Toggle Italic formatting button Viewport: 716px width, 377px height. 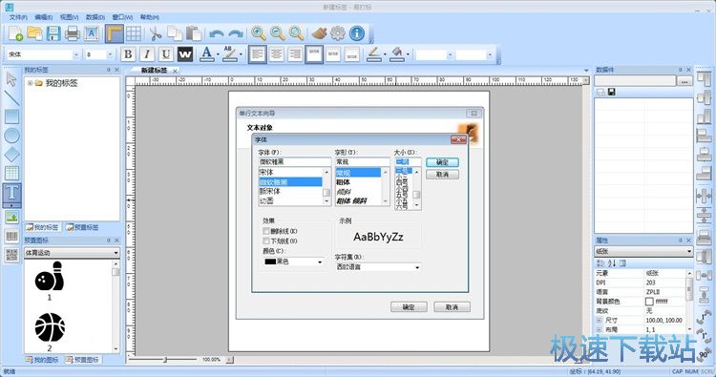[147, 54]
